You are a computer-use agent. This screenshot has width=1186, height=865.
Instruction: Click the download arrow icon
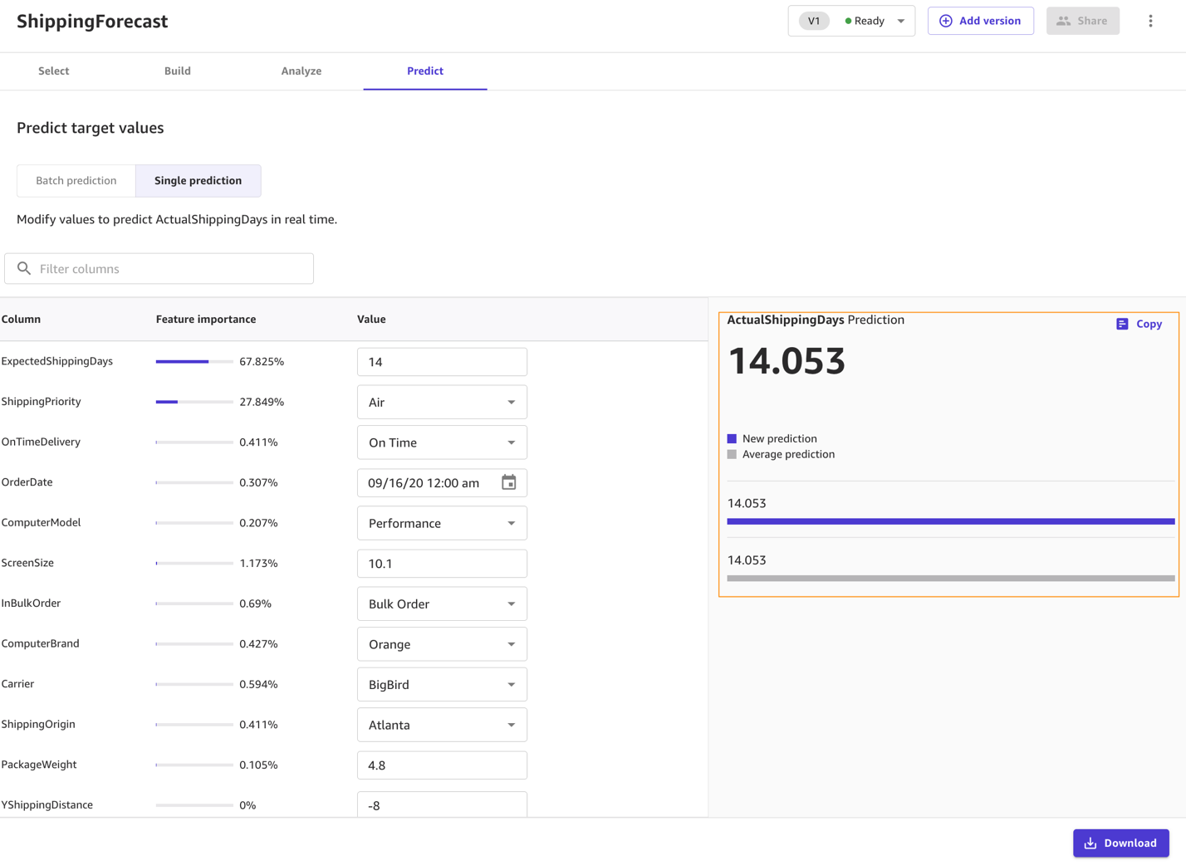tap(1090, 843)
